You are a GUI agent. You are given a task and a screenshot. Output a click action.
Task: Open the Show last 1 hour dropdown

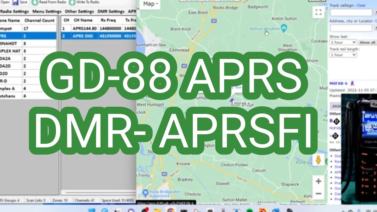tap(343, 42)
